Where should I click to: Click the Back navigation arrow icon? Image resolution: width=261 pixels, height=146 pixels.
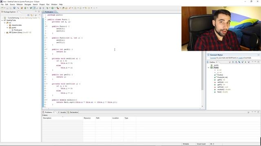[x=89, y=8]
